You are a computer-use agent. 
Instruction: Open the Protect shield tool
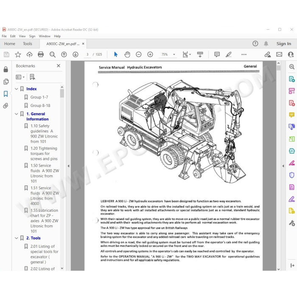[292, 175]
